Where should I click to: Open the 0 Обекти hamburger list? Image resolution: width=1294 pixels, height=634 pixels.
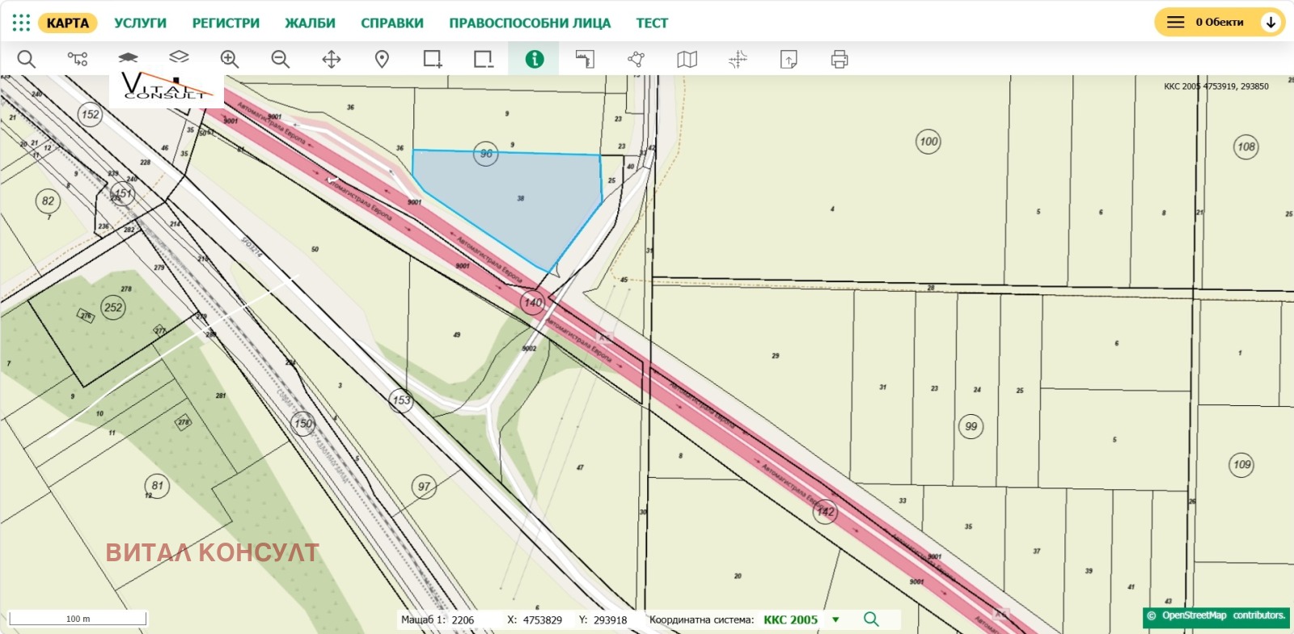[1175, 23]
